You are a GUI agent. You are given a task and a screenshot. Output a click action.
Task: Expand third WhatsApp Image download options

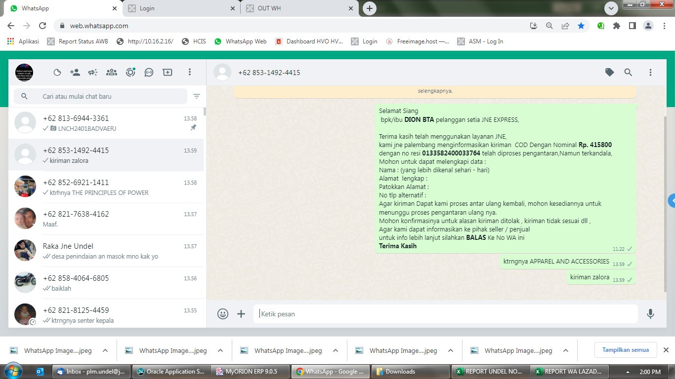pyautogui.click(x=336, y=350)
